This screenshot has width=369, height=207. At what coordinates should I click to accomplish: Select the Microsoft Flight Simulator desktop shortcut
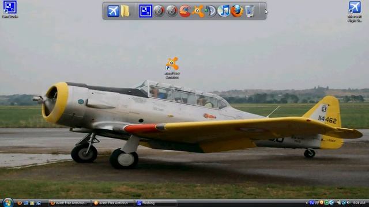coord(355,11)
